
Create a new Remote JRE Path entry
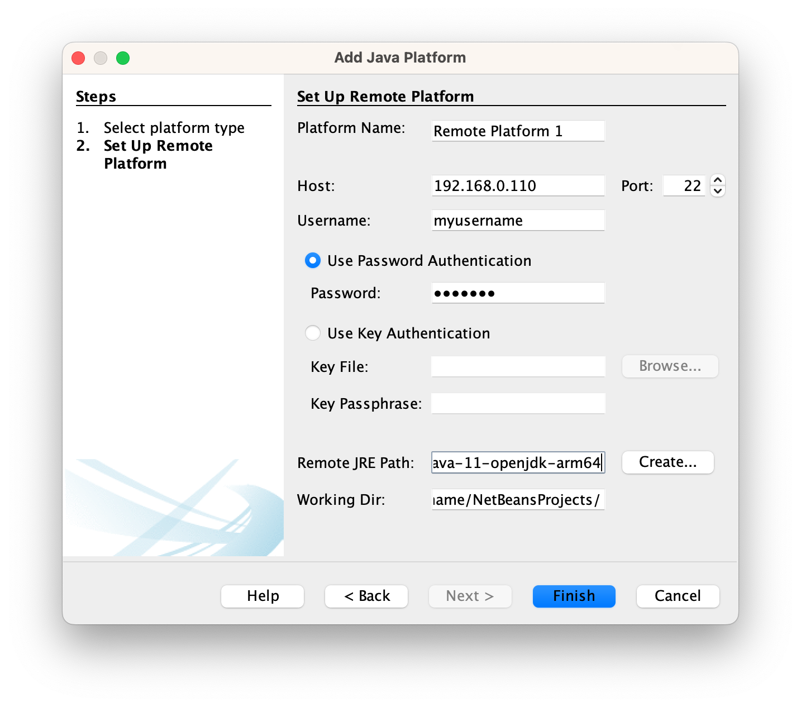click(667, 462)
